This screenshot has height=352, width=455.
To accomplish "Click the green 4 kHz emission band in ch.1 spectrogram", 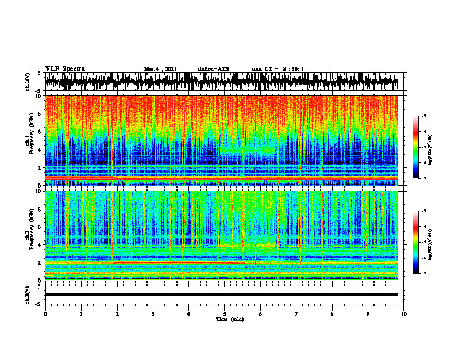I will [x=248, y=150].
